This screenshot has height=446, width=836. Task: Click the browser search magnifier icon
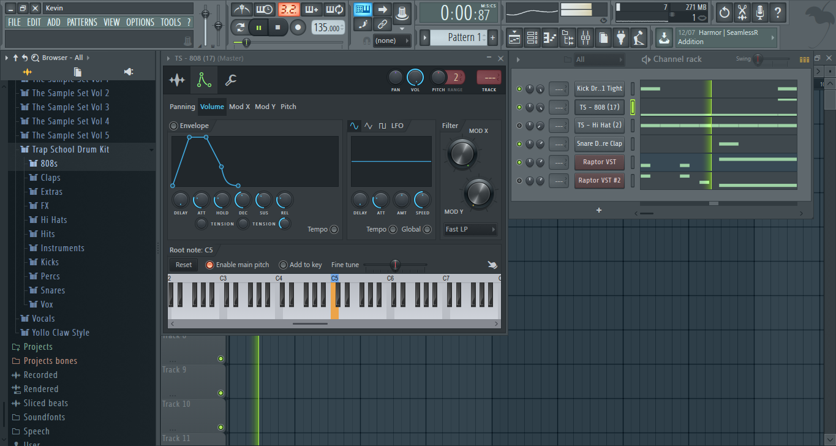pos(35,58)
